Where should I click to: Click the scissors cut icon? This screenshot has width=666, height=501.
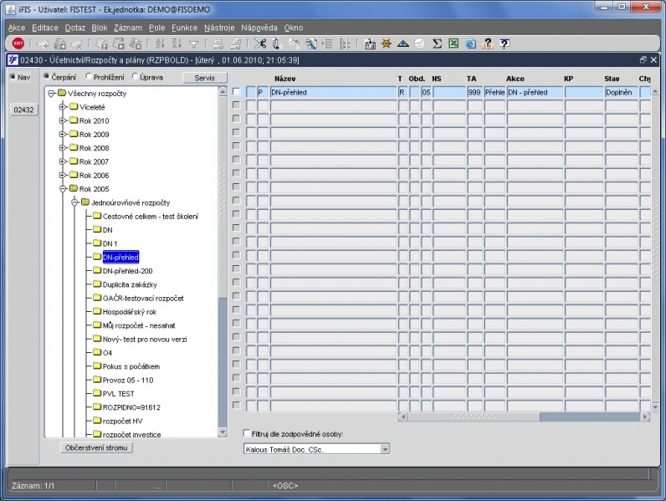click(x=260, y=43)
